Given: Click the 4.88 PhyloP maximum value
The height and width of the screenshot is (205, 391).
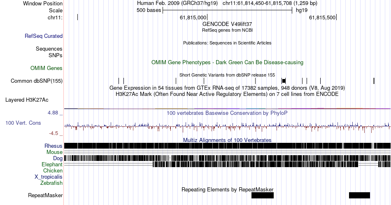Looking at the screenshot, I should pos(53,113).
